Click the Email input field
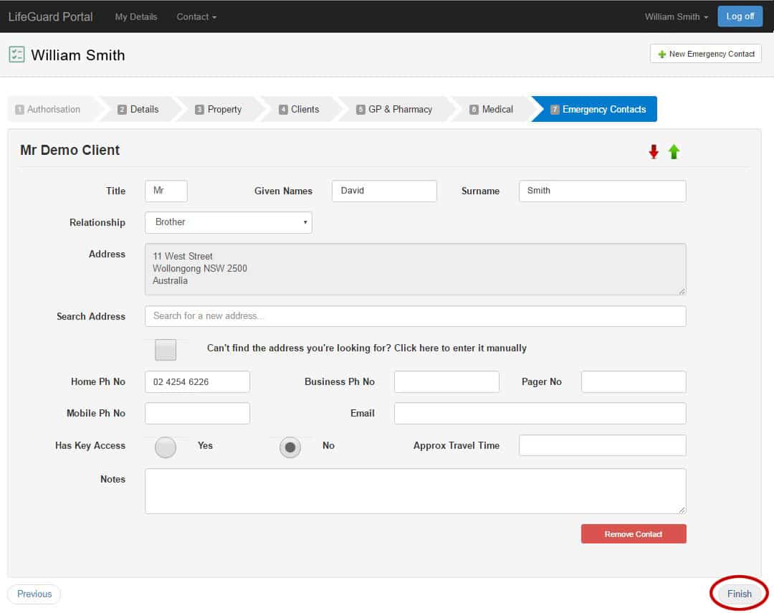The image size is (774, 613). [540, 414]
